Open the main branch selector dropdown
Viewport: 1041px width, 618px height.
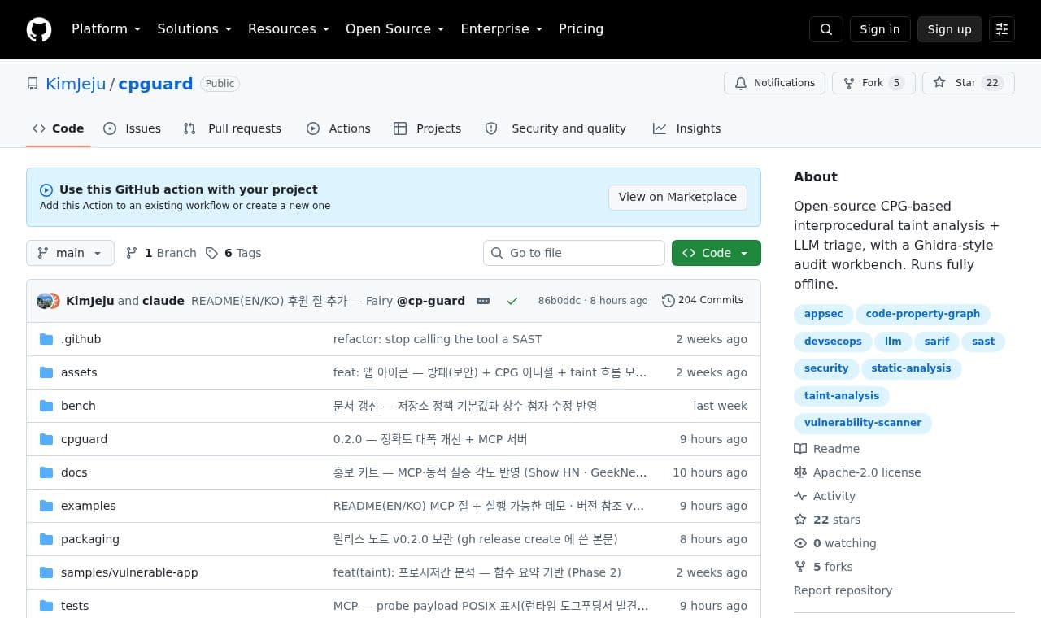70,253
